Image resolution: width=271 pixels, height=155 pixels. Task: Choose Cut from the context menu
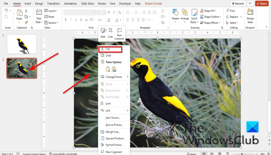(108, 49)
